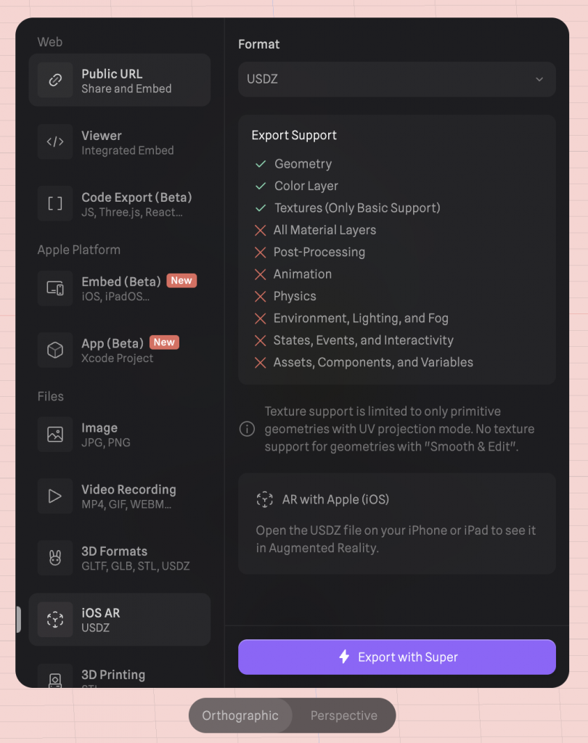Open the 3D Formats bunny icon
This screenshot has width=588, height=743.
(55, 558)
